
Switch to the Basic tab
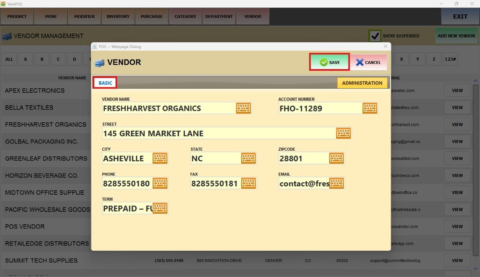[x=105, y=83]
